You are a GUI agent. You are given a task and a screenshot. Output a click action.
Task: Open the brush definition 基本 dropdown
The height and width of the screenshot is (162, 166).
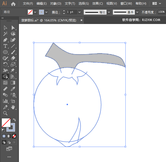tap(137, 12)
